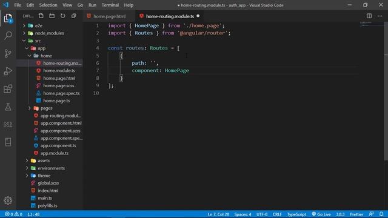388x218 pixels.
Task: Click the Prettier status bar item
Action: tap(356, 214)
